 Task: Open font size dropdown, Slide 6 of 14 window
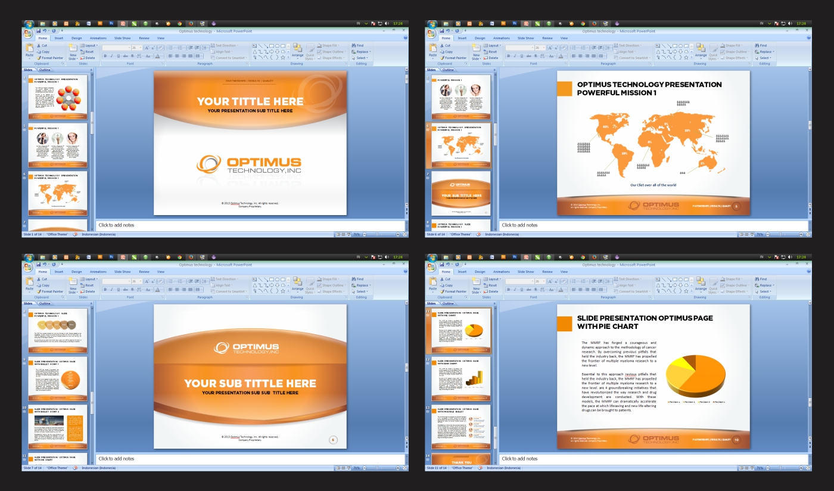tap(544, 48)
